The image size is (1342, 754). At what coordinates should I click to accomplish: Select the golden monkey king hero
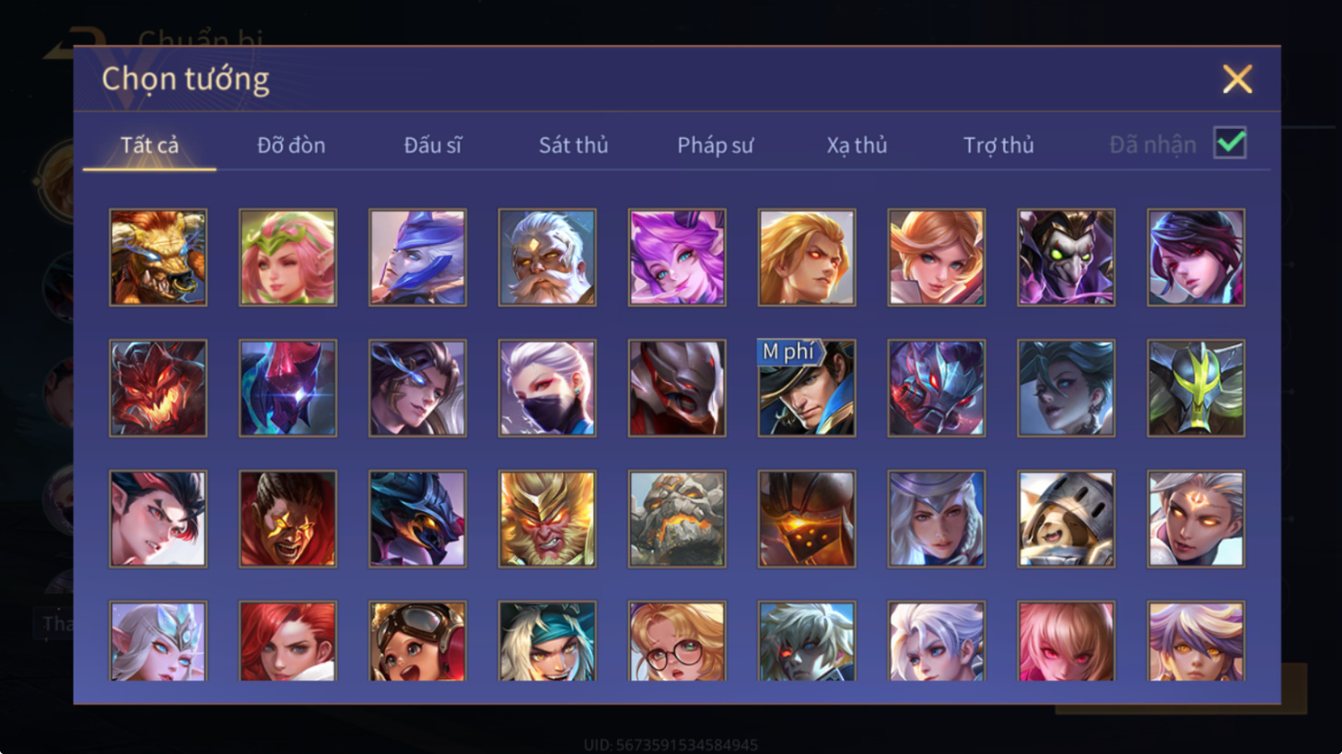(547, 518)
